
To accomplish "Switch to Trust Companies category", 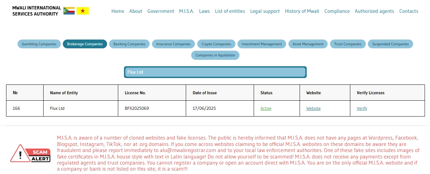I will click(348, 44).
